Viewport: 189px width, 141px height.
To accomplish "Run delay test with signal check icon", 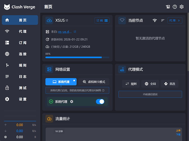I will 155,20.
